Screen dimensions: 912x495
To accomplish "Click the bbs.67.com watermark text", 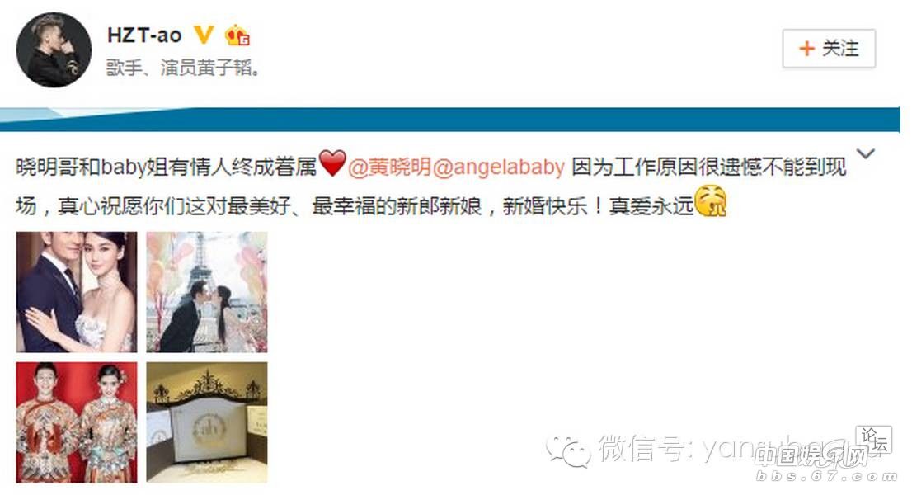I will tap(826, 477).
